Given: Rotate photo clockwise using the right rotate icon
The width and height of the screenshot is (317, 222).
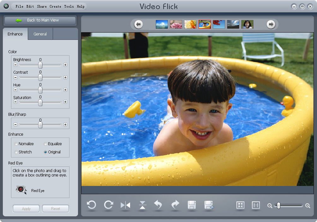Looking at the screenshot, I should click(109, 205).
